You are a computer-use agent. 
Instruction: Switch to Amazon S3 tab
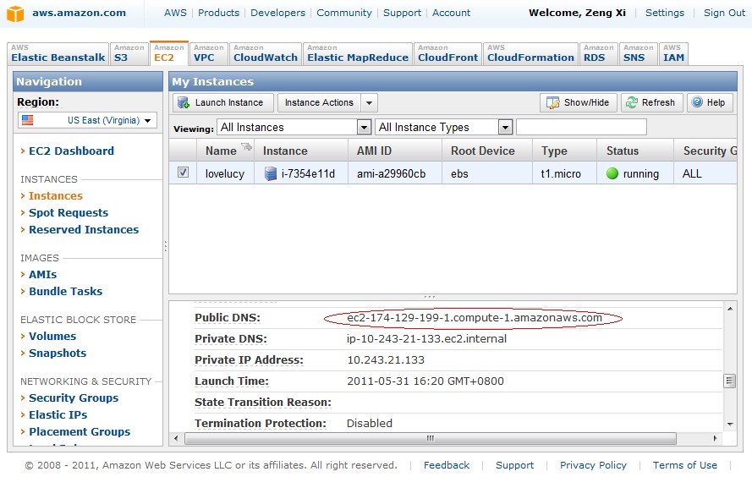coord(129,53)
